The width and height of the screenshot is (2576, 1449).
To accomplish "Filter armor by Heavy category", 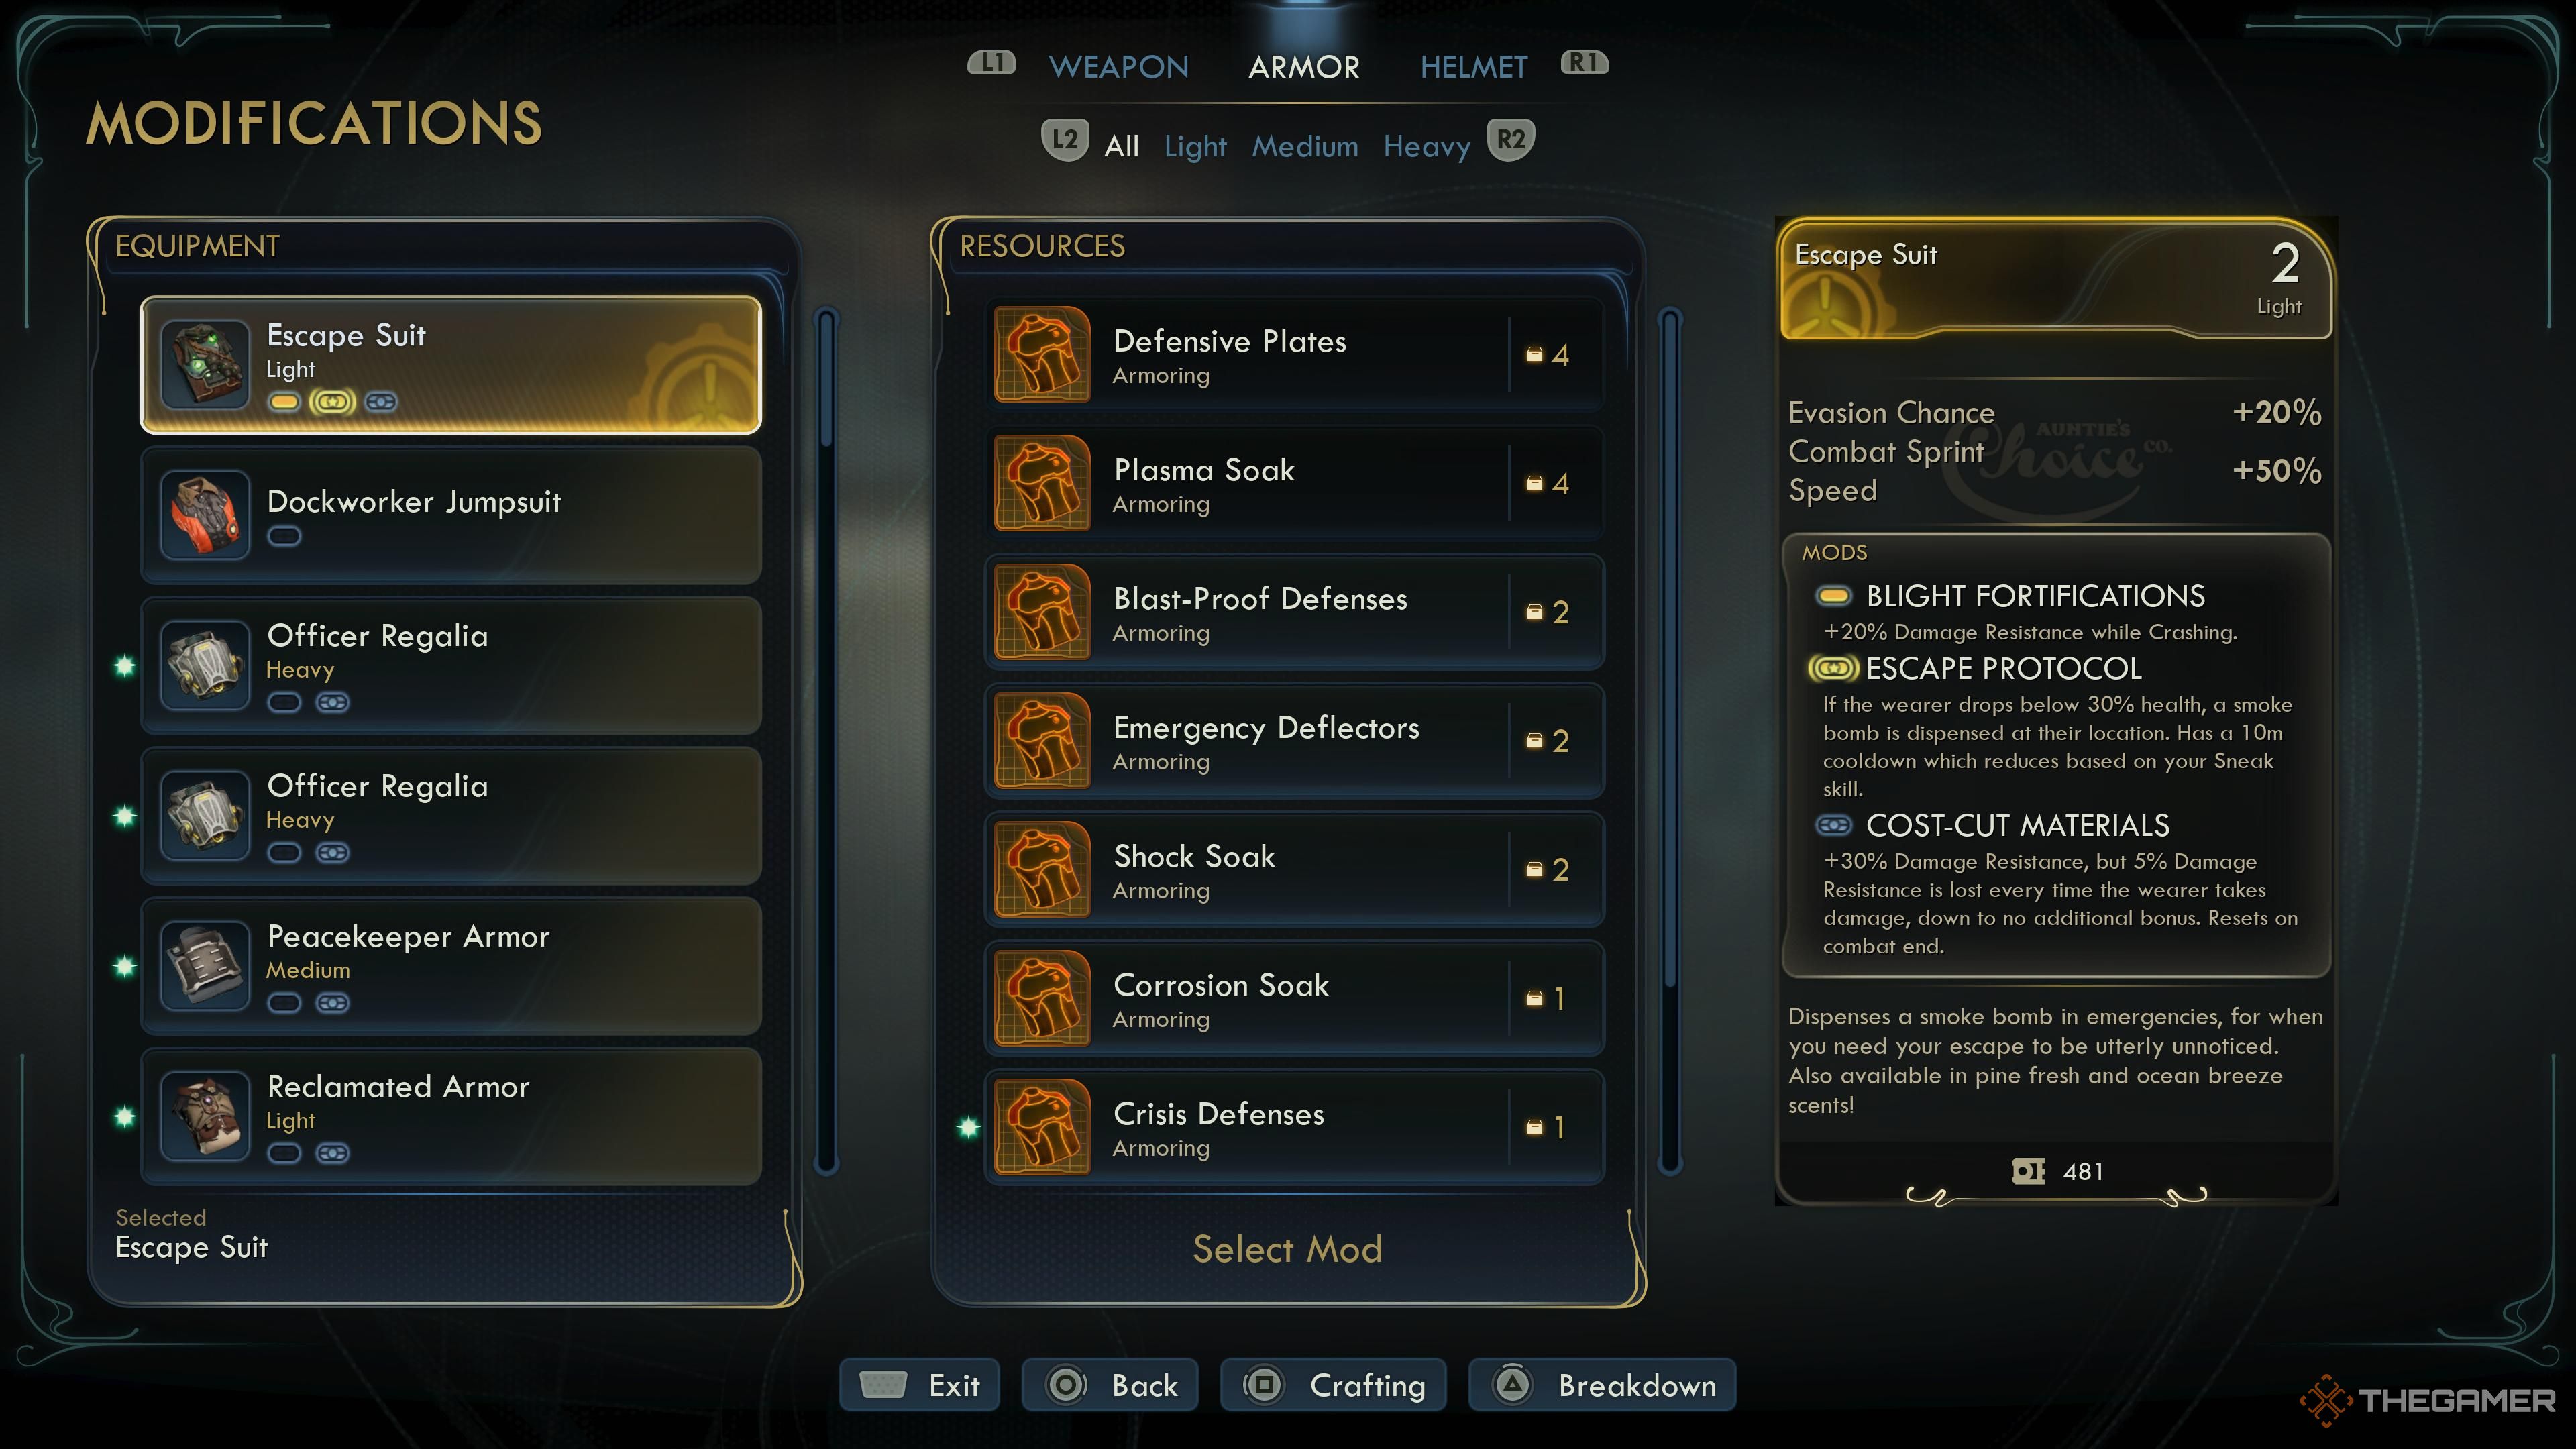I will point(1427,147).
